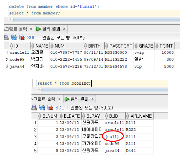Image resolution: width=185 pixels, height=160 pixels.
Task: Sort by the ID column header
Action: click(x=20, y=46)
